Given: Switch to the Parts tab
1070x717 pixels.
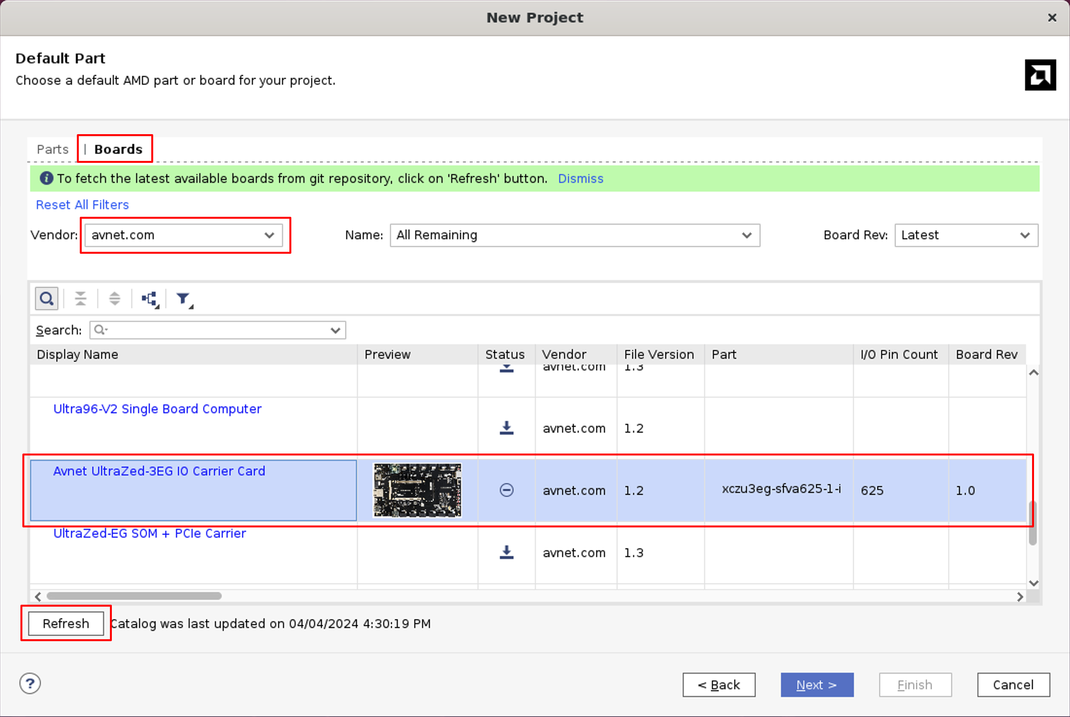Looking at the screenshot, I should pos(53,149).
